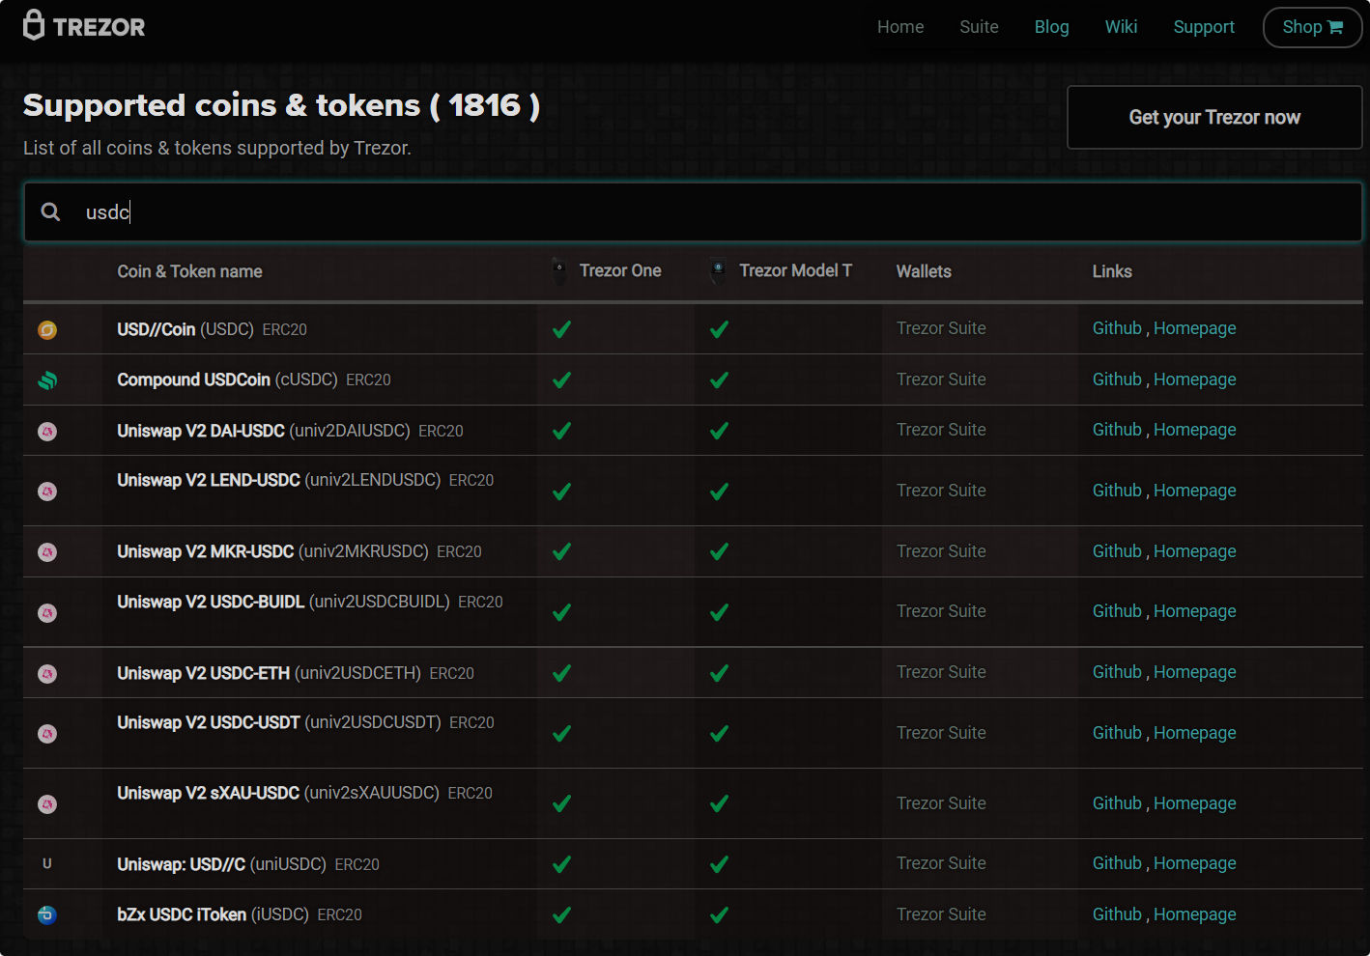This screenshot has width=1370, height=956.
Task: Click the Uniswap V2 sXAU-USDC row icon
Action: (47, 804)
